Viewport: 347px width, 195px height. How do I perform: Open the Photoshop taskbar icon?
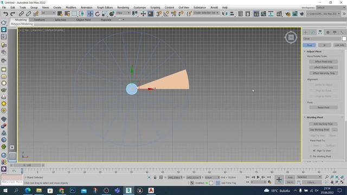[x=73, y=190]
